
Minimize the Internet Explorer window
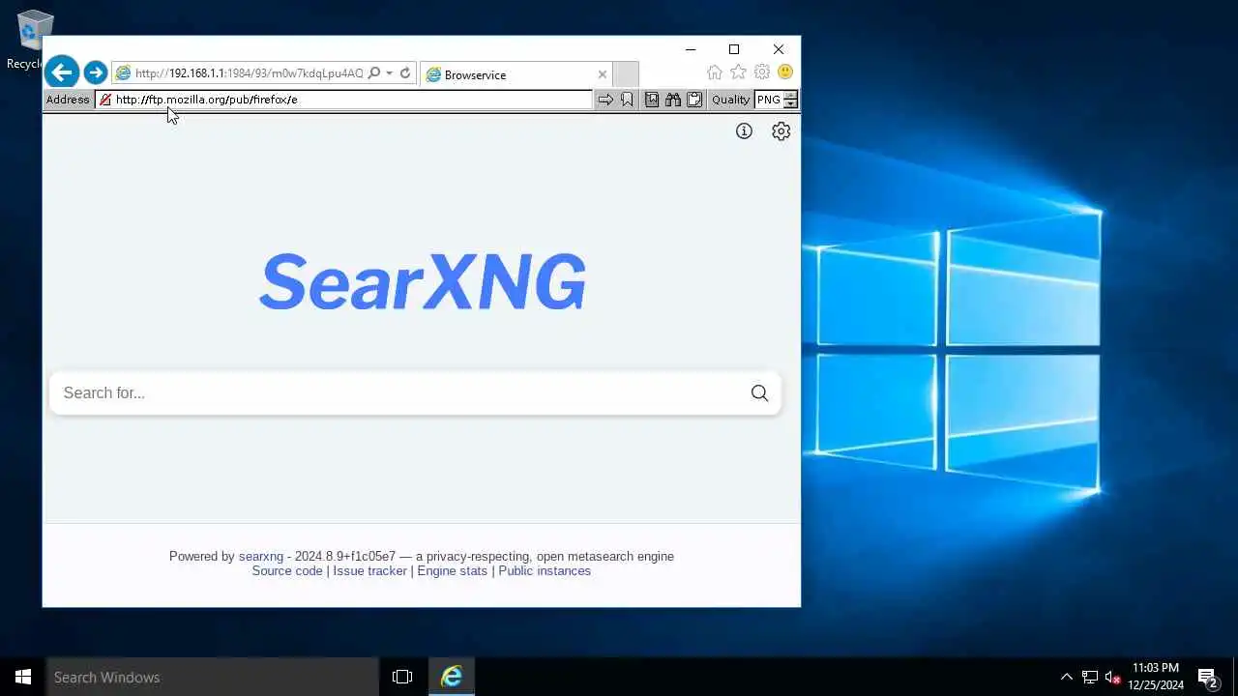point(691,49)
